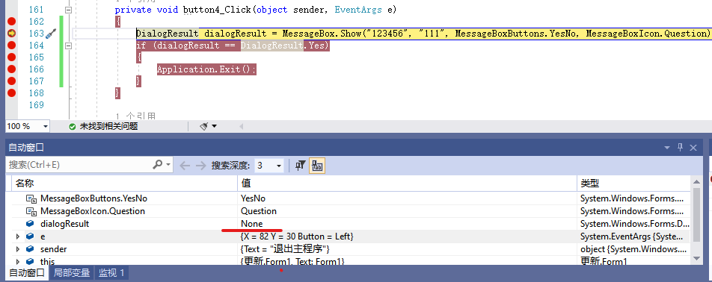Screen dimensions: 712x282
Task: Remove the breakpoint on line 166
Action: pyautogui.click(x=11, y=69)
